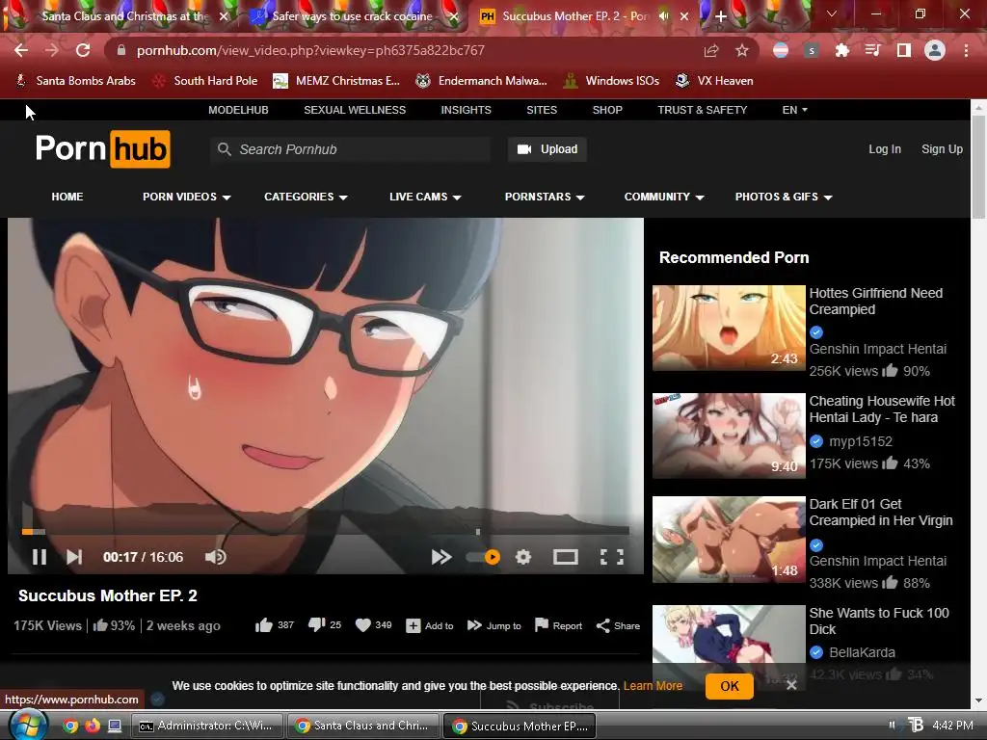Viewport: 987px width, 740px height.
Task: Open the tab search chevron in title bar
Action: [x=832, y=13]
